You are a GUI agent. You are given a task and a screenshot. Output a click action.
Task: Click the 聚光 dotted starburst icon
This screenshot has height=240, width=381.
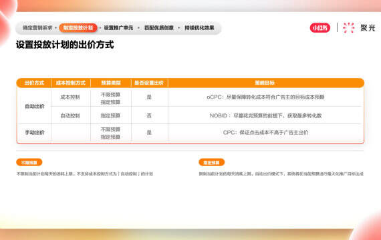[x=349, y=27]
